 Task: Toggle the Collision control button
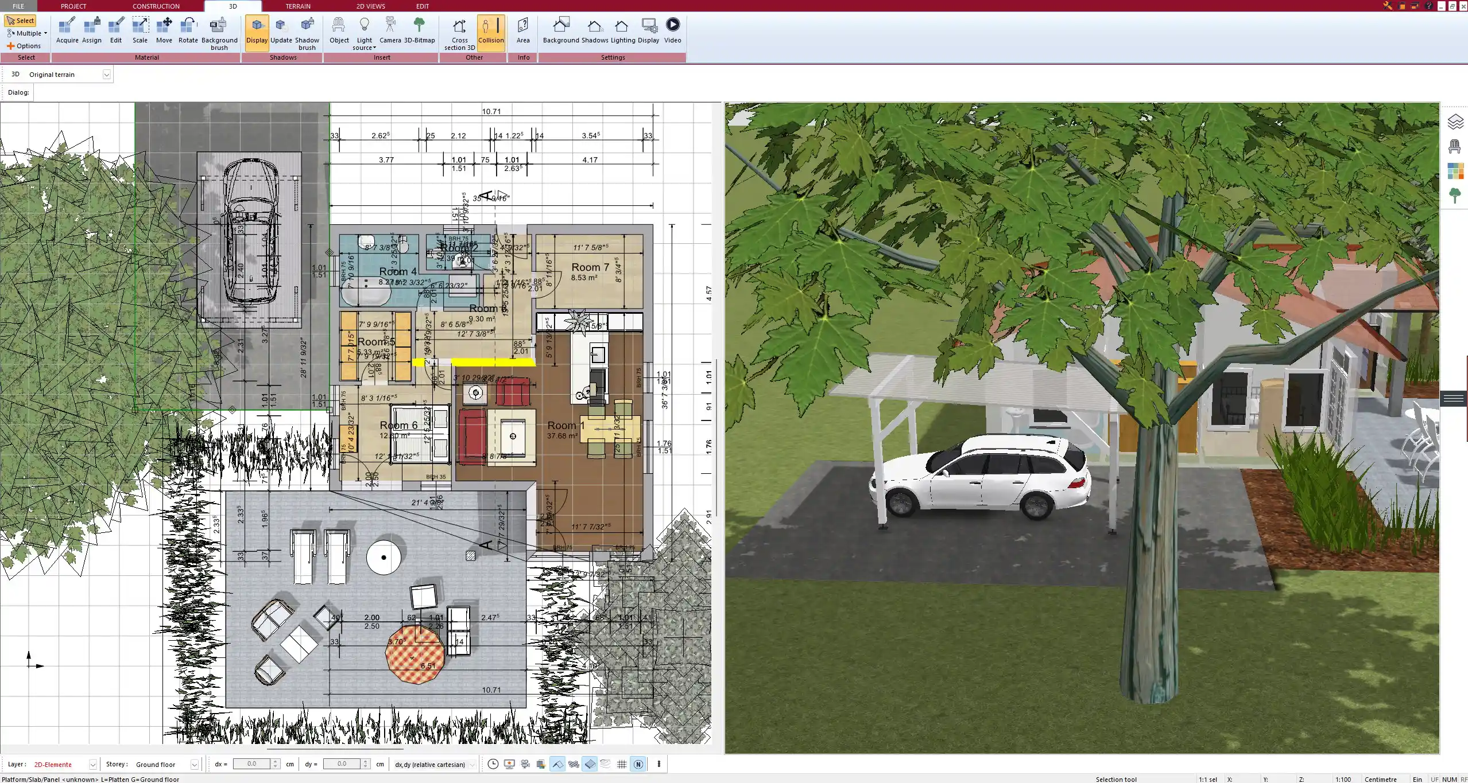[x=491, y=32]
